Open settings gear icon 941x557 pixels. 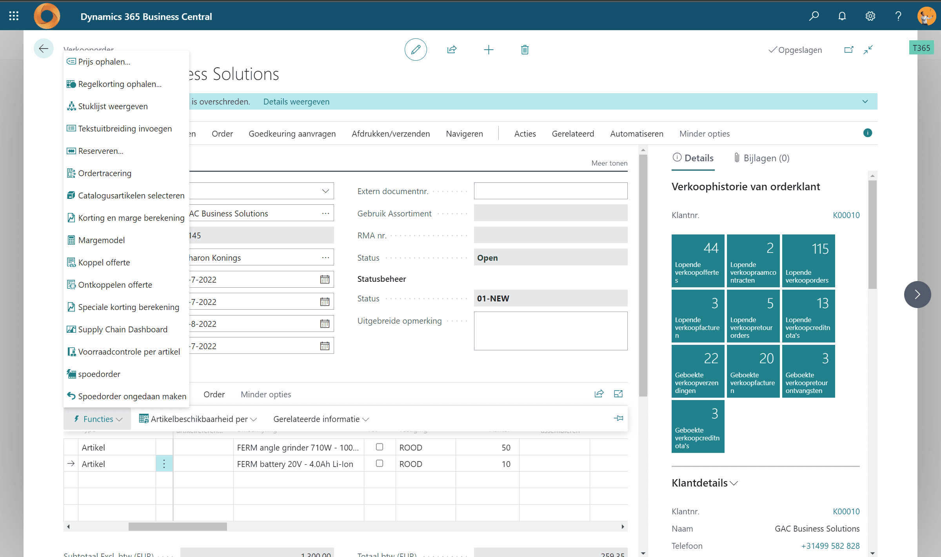(870, 16)
